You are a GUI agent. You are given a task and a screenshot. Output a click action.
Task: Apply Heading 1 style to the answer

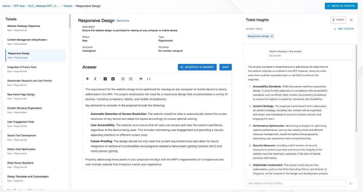pyautogui.click(x=105, y=79)
